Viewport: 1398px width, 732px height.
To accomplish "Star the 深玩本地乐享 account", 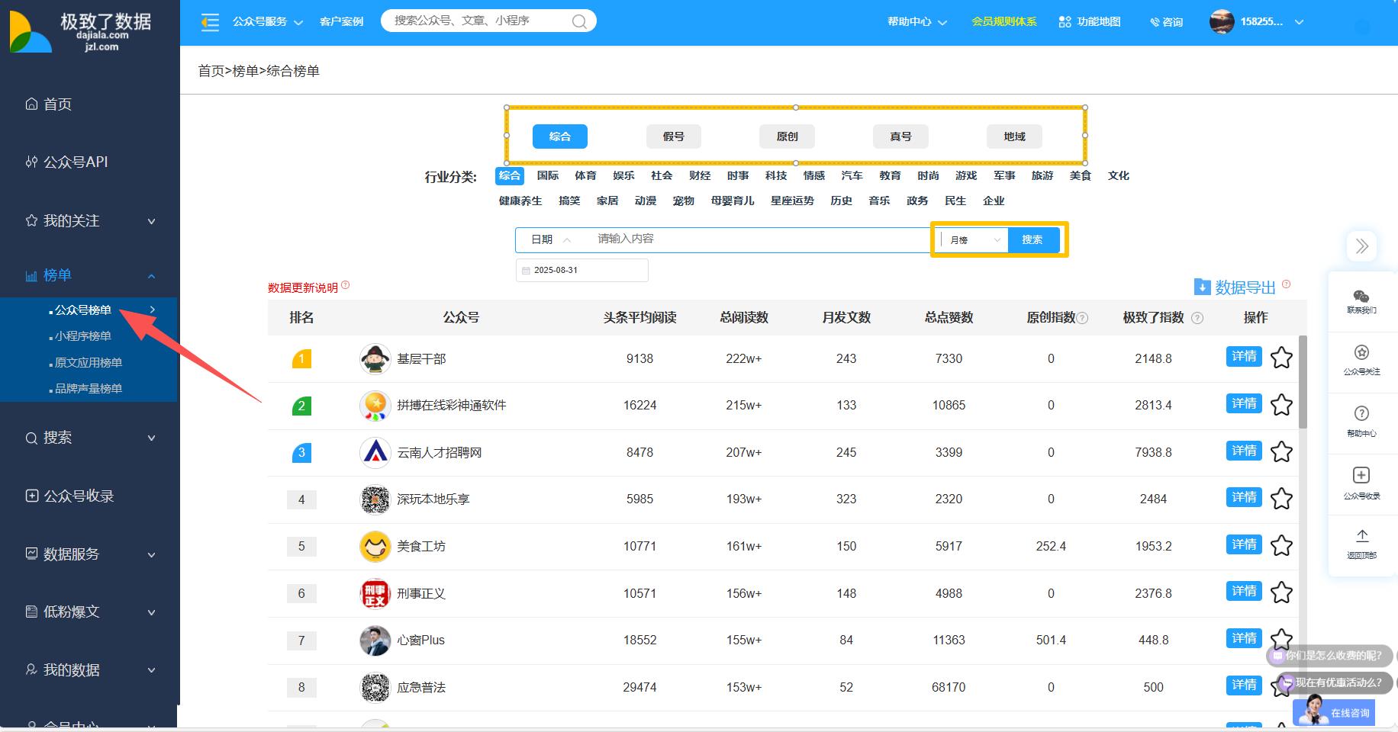I will pos(1281,499).
